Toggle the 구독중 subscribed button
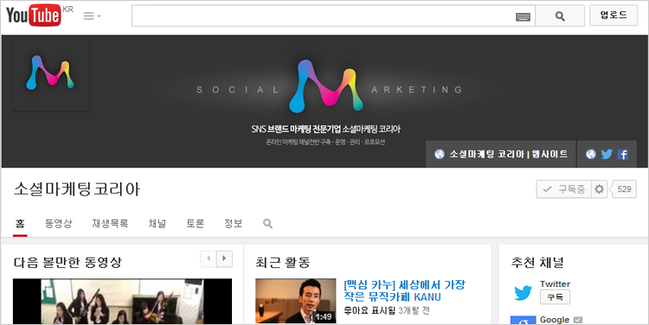649x325 pixels. pyautogui.click(x=563, y=189)
